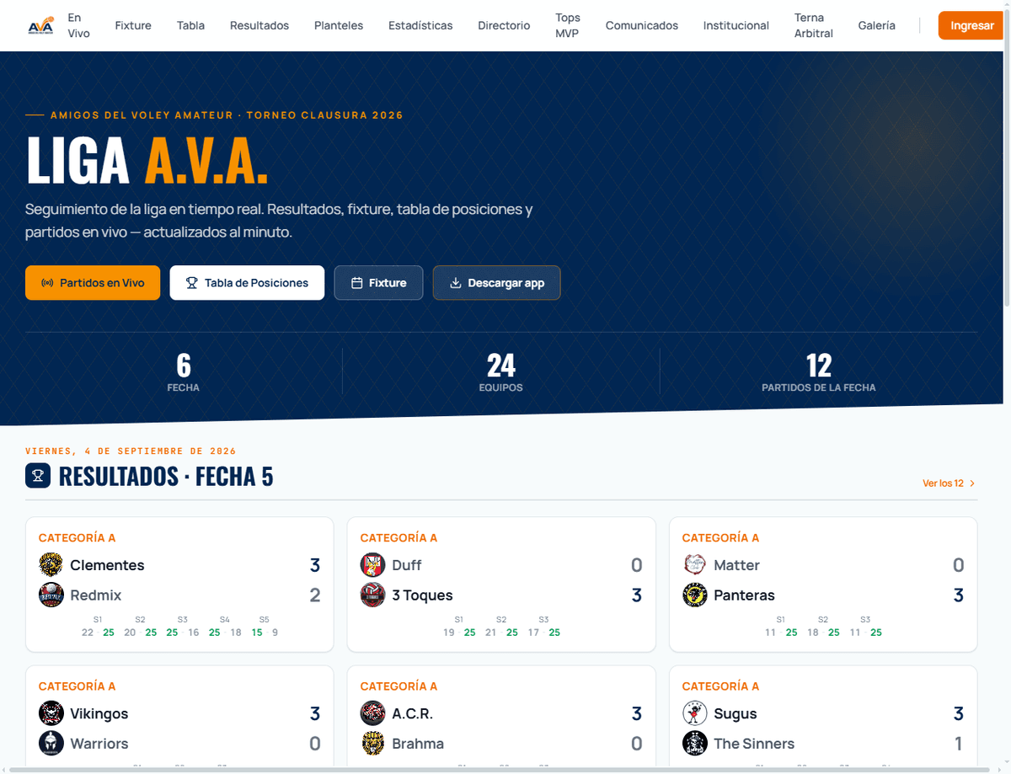Click the Resultados · Fecha 5 heading
1011x774 pixels.
(x=166, y=476)
